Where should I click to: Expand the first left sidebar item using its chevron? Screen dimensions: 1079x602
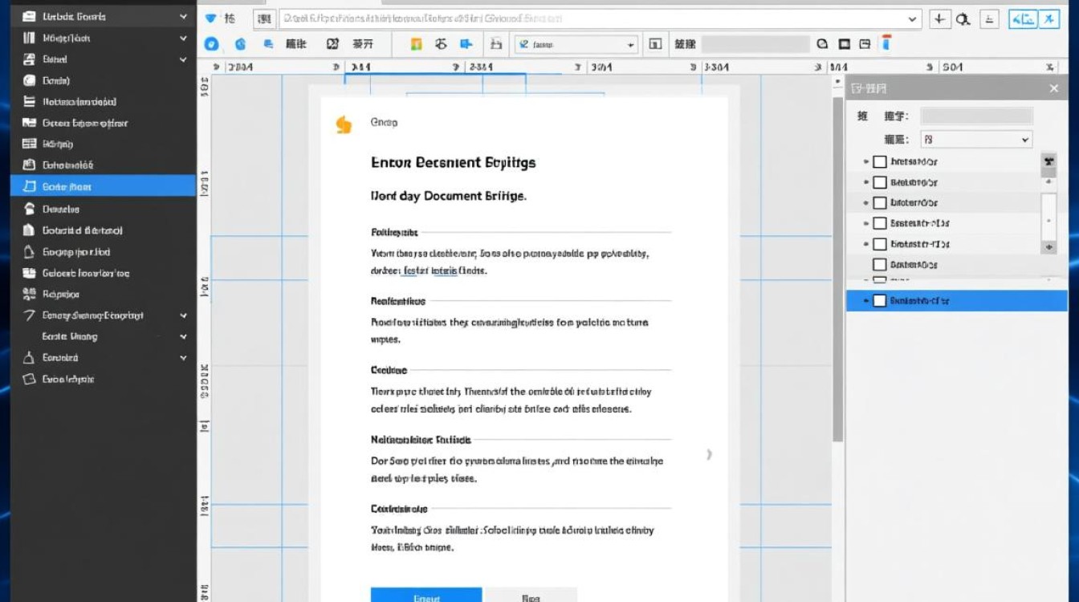click(184, 16)
